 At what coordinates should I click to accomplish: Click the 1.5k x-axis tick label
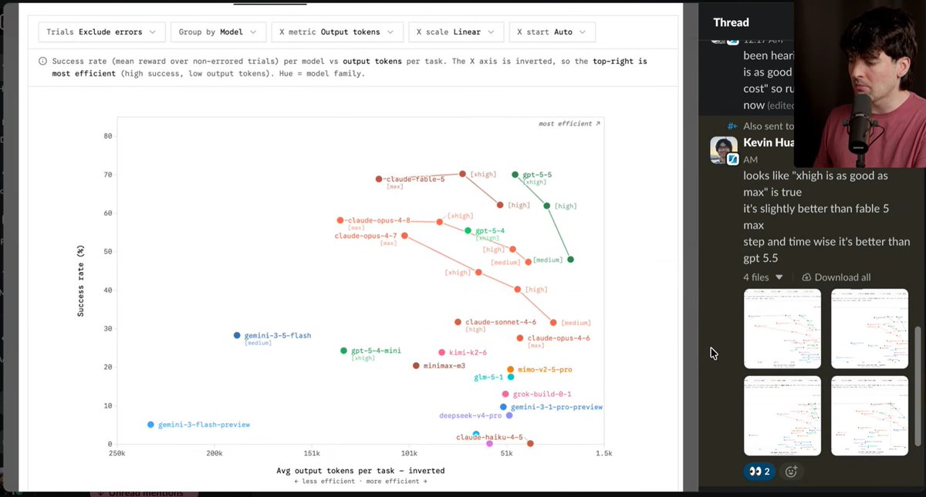pos(603,454)
